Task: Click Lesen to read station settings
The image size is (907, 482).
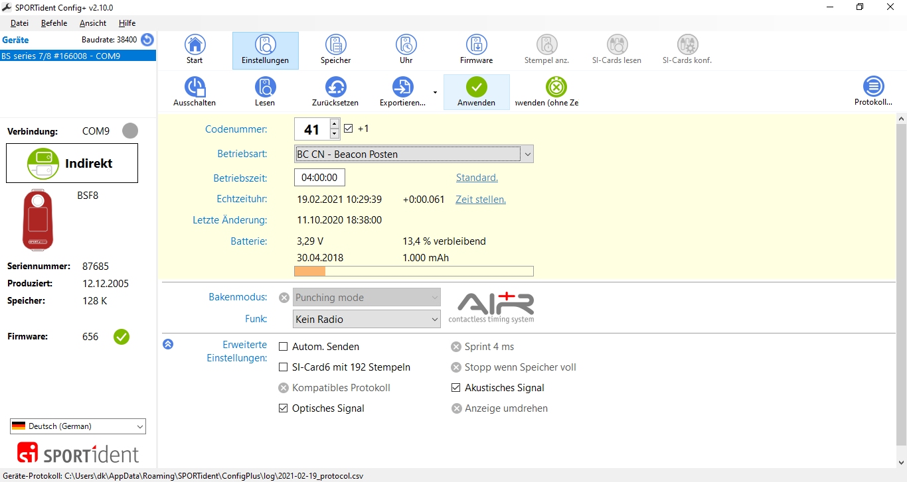Action: [x=265, y=92]
